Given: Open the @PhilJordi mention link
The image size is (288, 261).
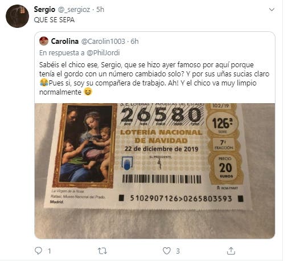Looking at the screenshot, I should point(103,53).
